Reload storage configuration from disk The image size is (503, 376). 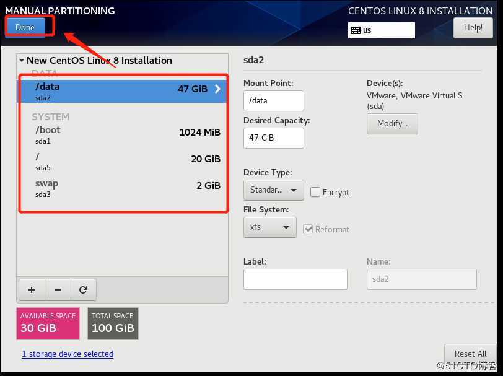click(x=84, y=290)
